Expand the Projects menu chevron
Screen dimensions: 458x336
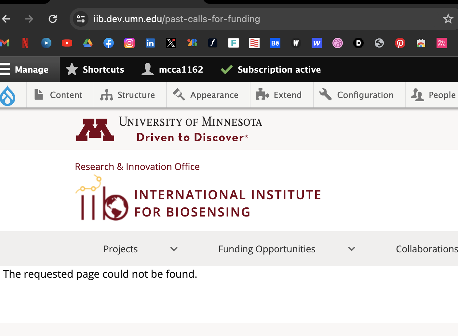(174, 249)
